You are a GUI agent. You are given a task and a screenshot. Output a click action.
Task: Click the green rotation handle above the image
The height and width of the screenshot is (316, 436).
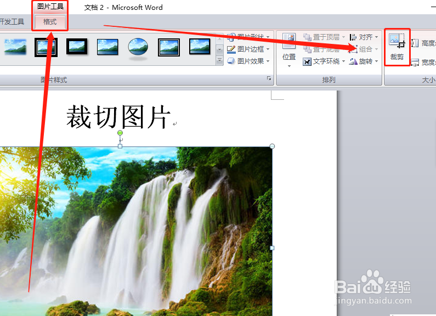pos(120,133)
